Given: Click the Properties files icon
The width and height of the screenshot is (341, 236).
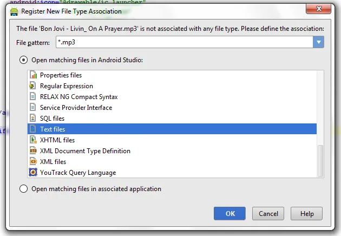Looking at the screenshot, I should 33,75.
